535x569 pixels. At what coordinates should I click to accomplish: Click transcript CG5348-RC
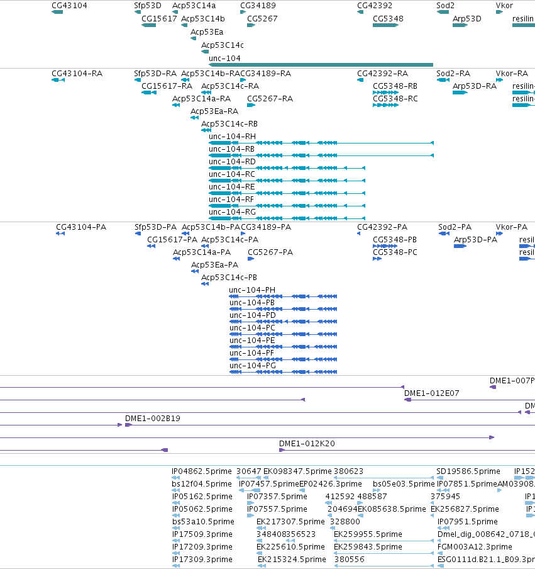coord(385,105)
